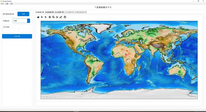Image resolution: width=206 pixels, height=112 pixels.
Task: Save the figure with floppy disk icon
Action: point(65,17)
